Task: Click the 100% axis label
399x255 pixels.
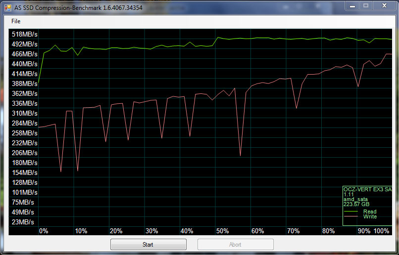Action: pos(382,231)
